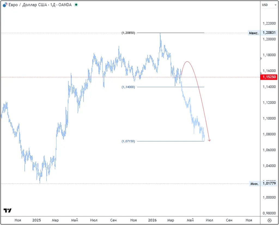This screenshot has height=225, width=279.
Task: Select the Макс. high price label
Action: click(254, 33)
